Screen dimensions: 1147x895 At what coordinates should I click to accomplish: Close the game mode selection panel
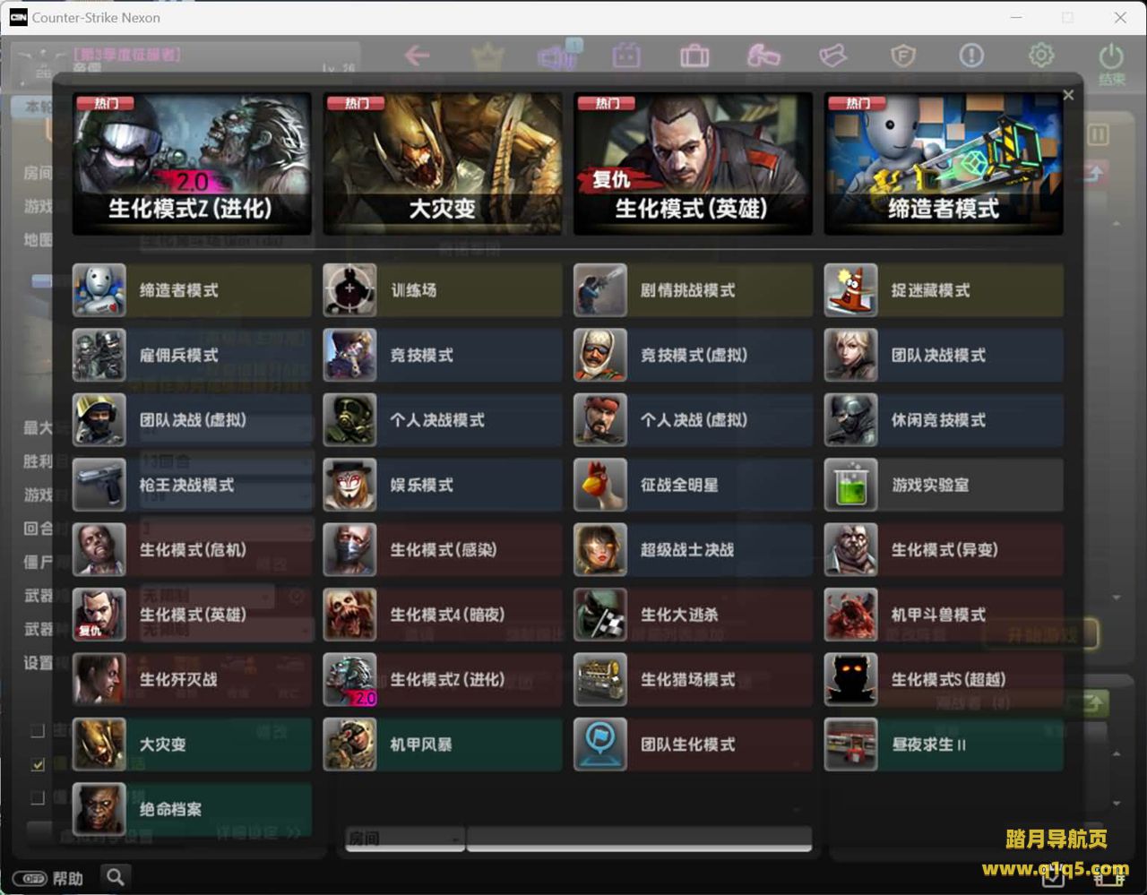point(1067,95)
